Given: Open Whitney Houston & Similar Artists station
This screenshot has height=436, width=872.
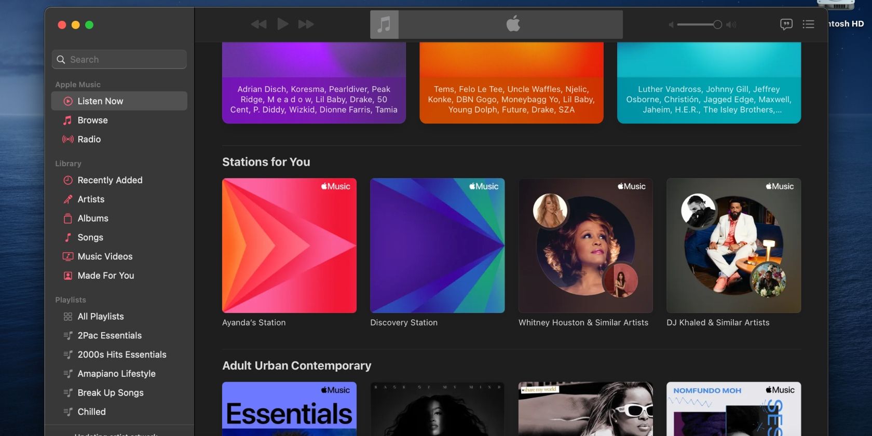Looking at the screenshot, I should (x=585, y=246).
